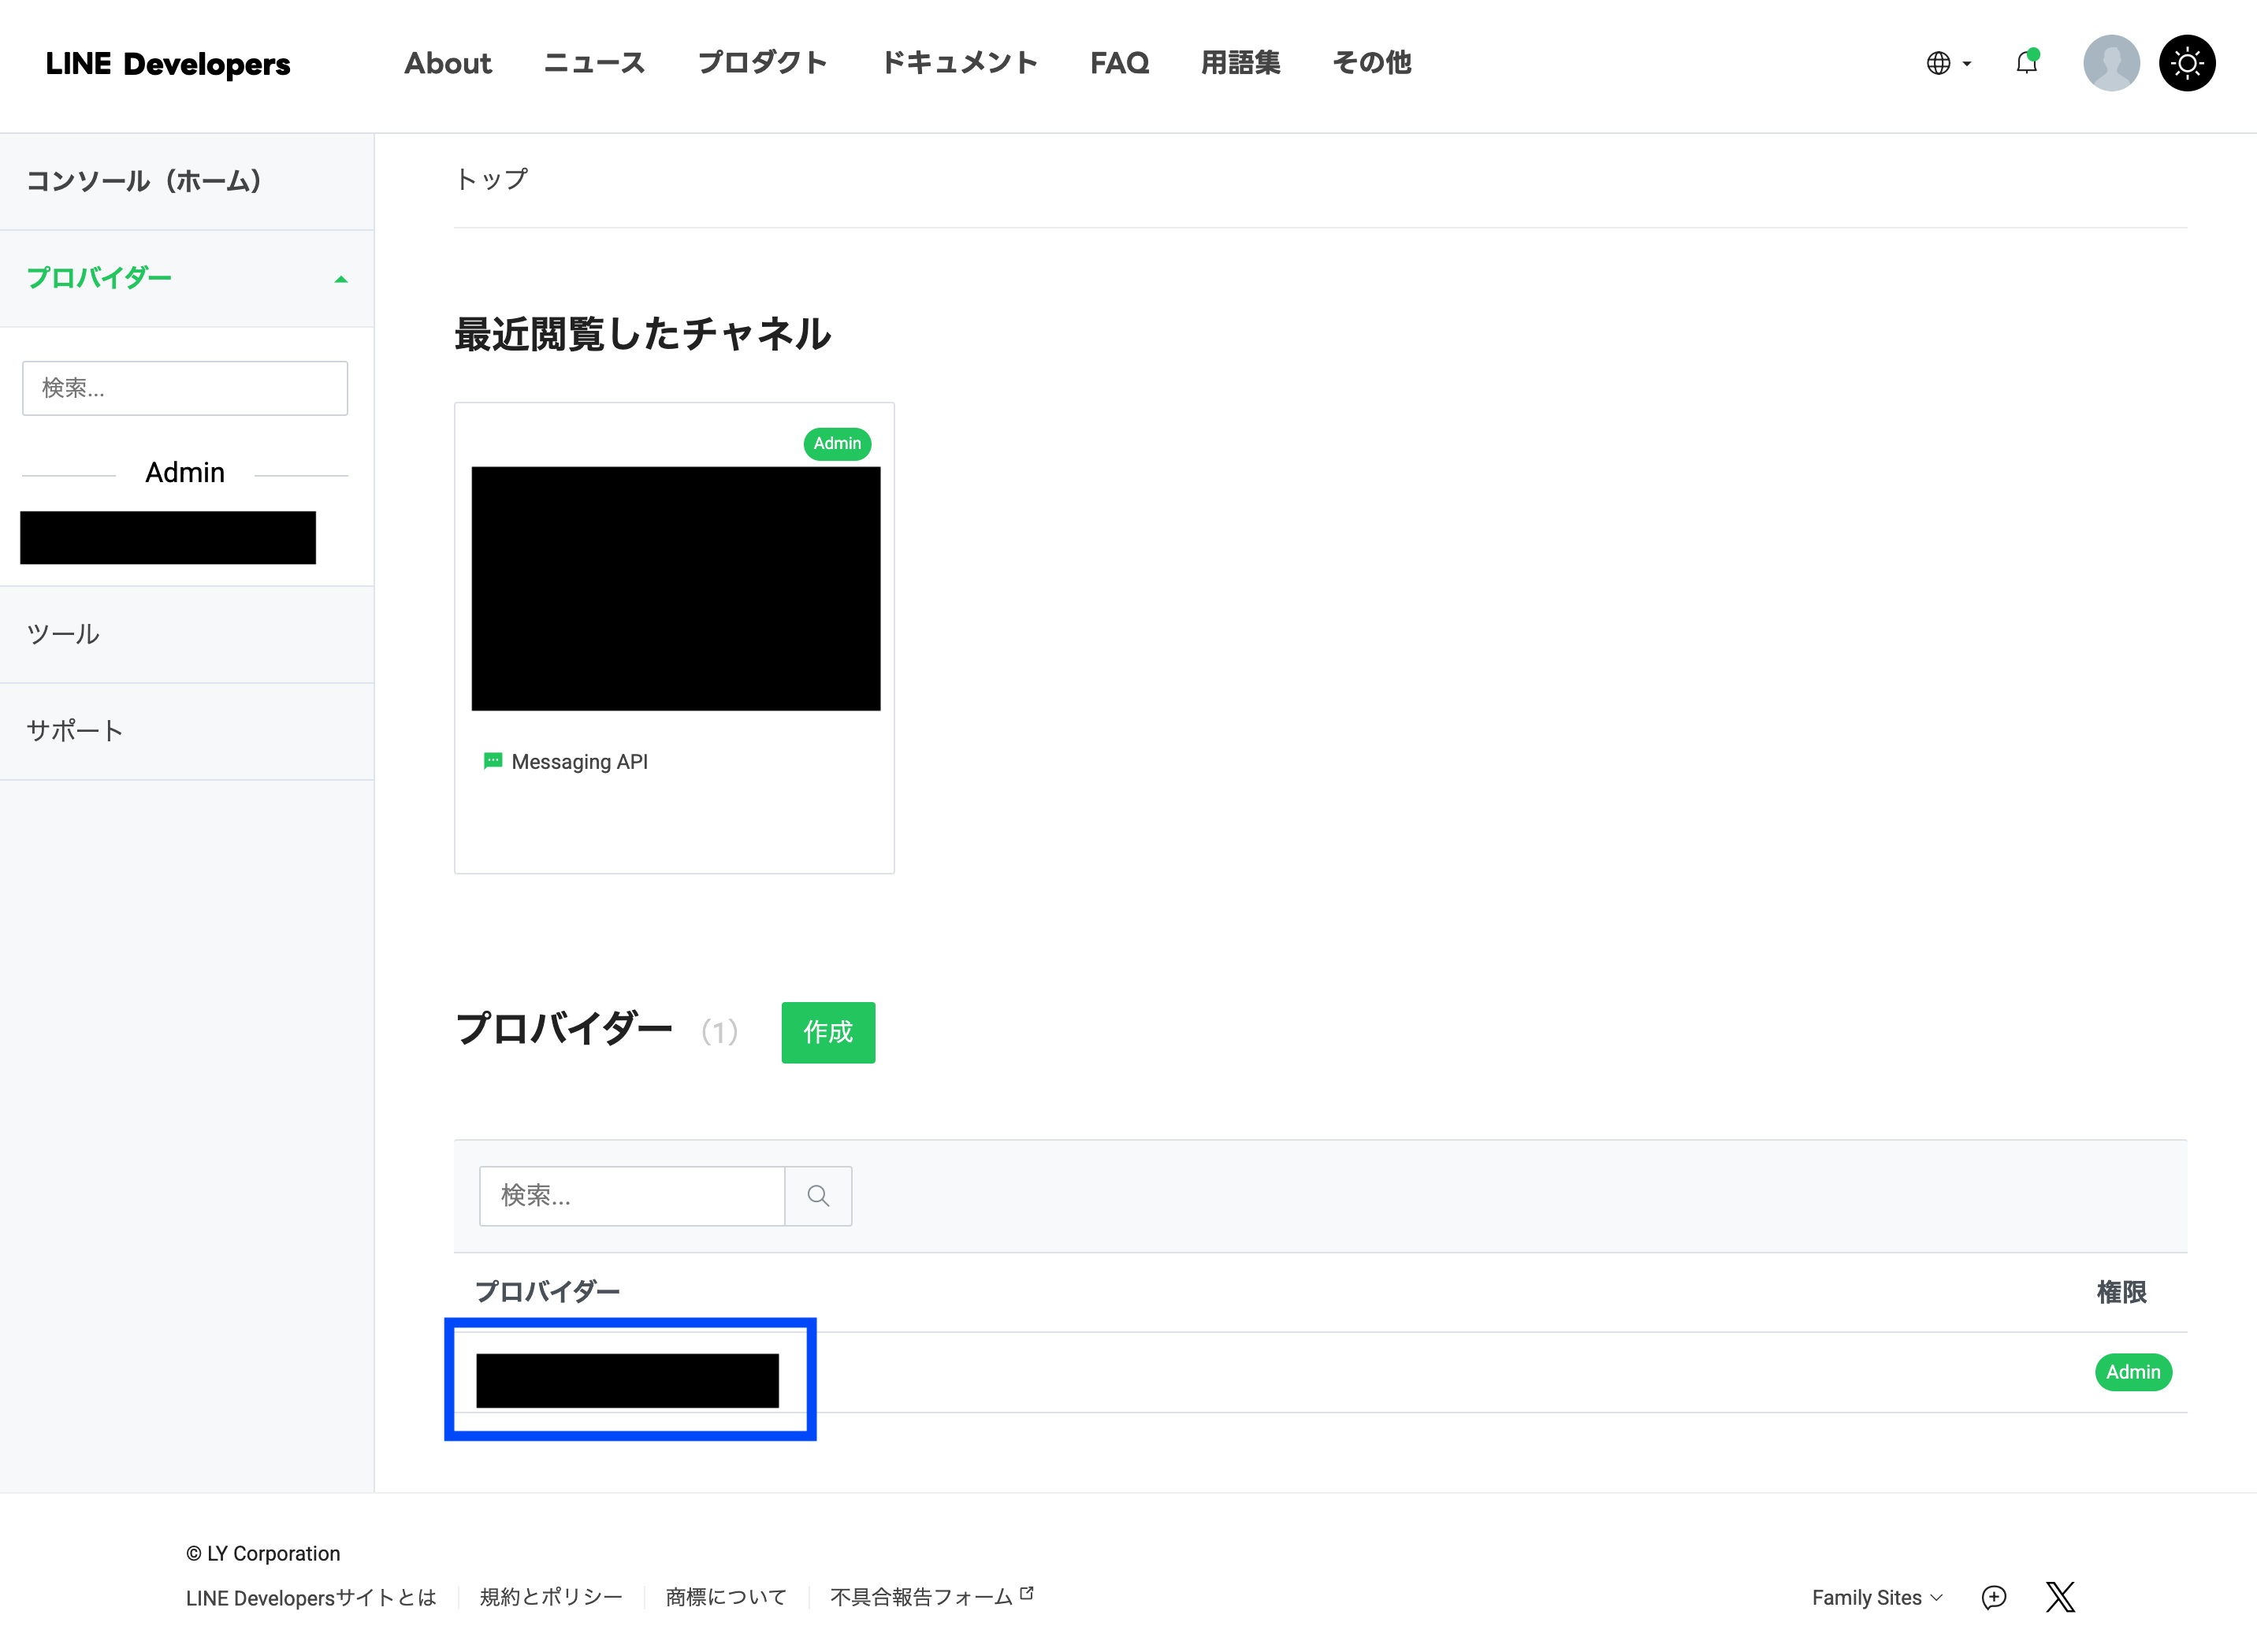Open the X (Twitter) icon in footer
2257x1652 pixels.
click(2060, 1597)
